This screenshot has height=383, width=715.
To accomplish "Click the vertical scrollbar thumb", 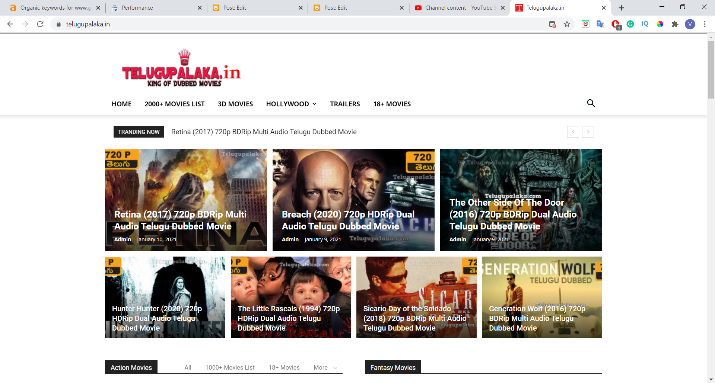I will pos(711,70).
